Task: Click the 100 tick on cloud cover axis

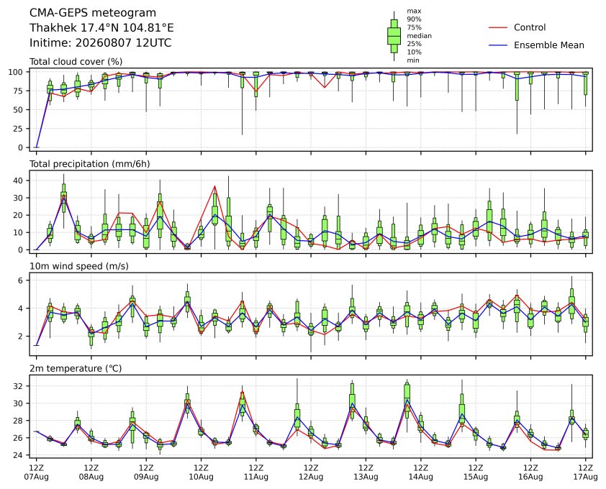Action: click(x=17, y=72)
